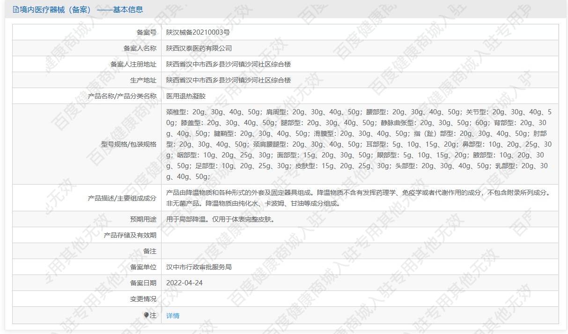Click the description text starting with 产品由降温物质
The width and height of the screenshot is (568, 334).
(358, 198)
